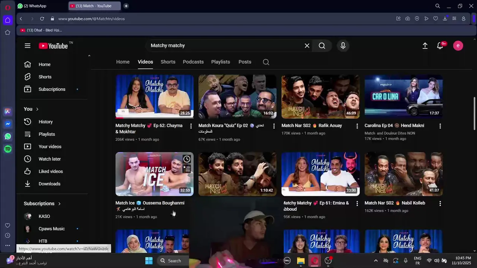Image resolution: width=477 pixels, height=268 pixels.
Task: Go back in the browser
Action: pos(21,19)
